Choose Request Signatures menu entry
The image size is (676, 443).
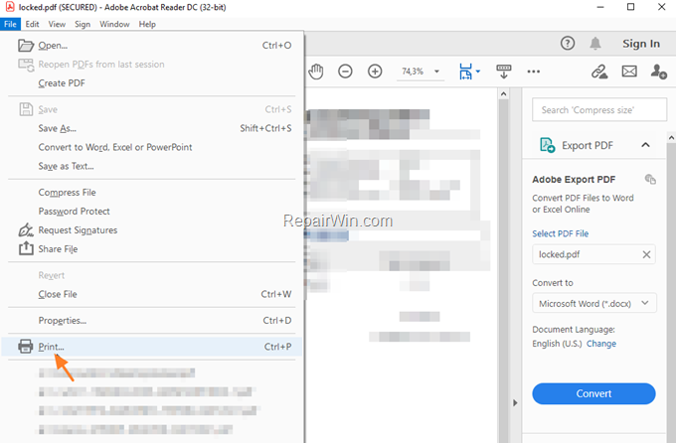click(152, 230)
